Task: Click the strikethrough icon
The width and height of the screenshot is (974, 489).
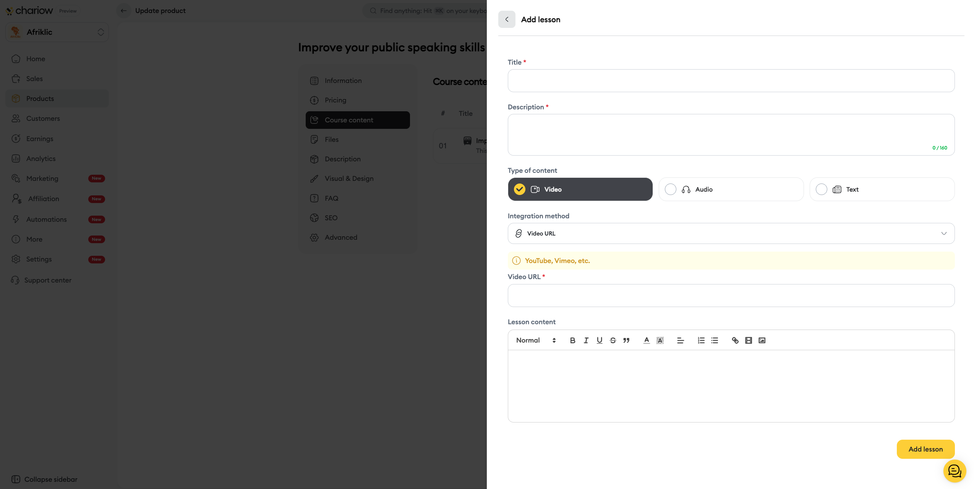Action: (x=613, y=340)
